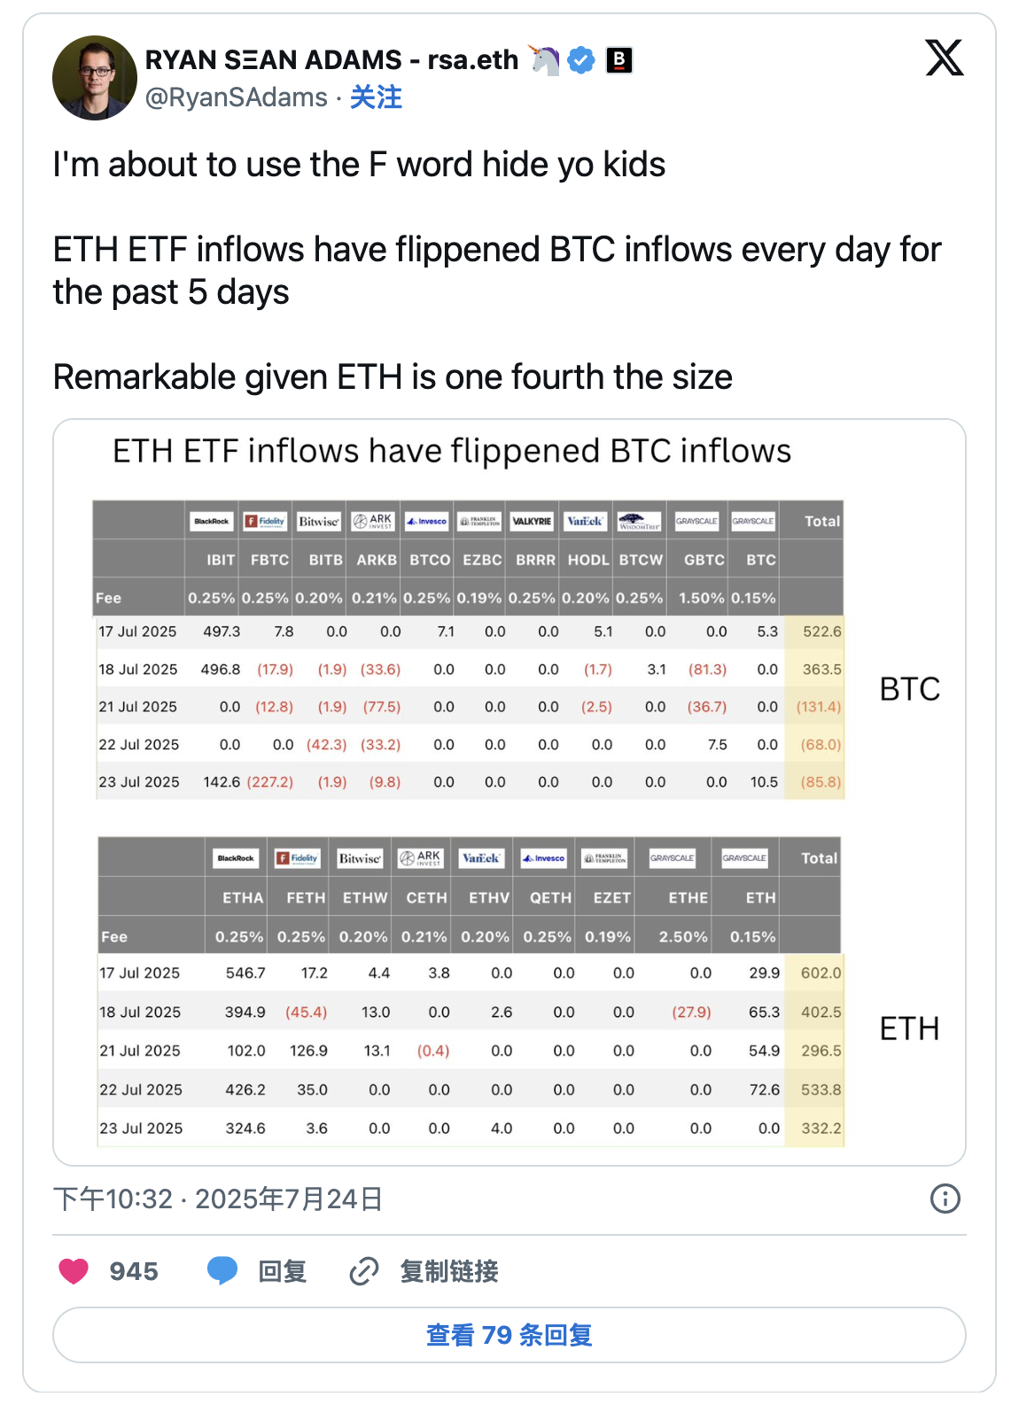Open the @RyanSAdams handle link

(x=237, y=97)
